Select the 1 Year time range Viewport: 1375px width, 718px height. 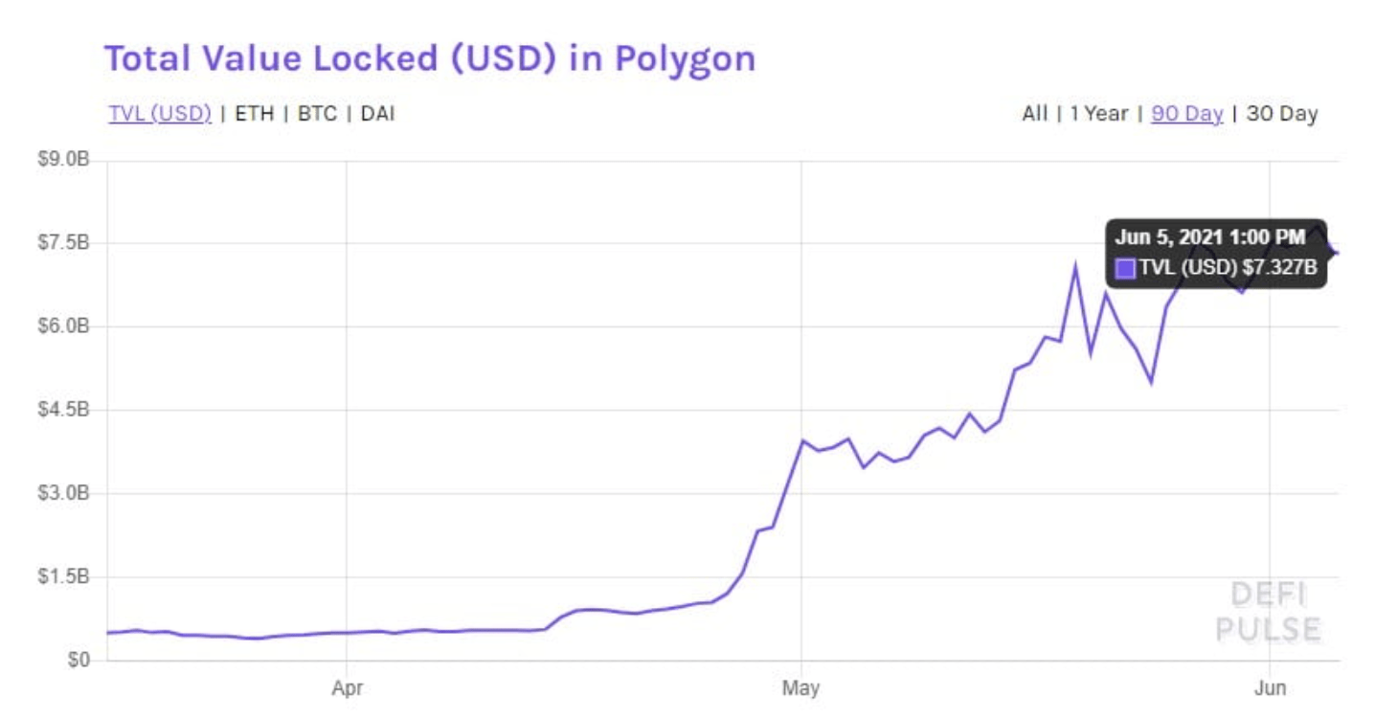click(x=1099, y=114)
